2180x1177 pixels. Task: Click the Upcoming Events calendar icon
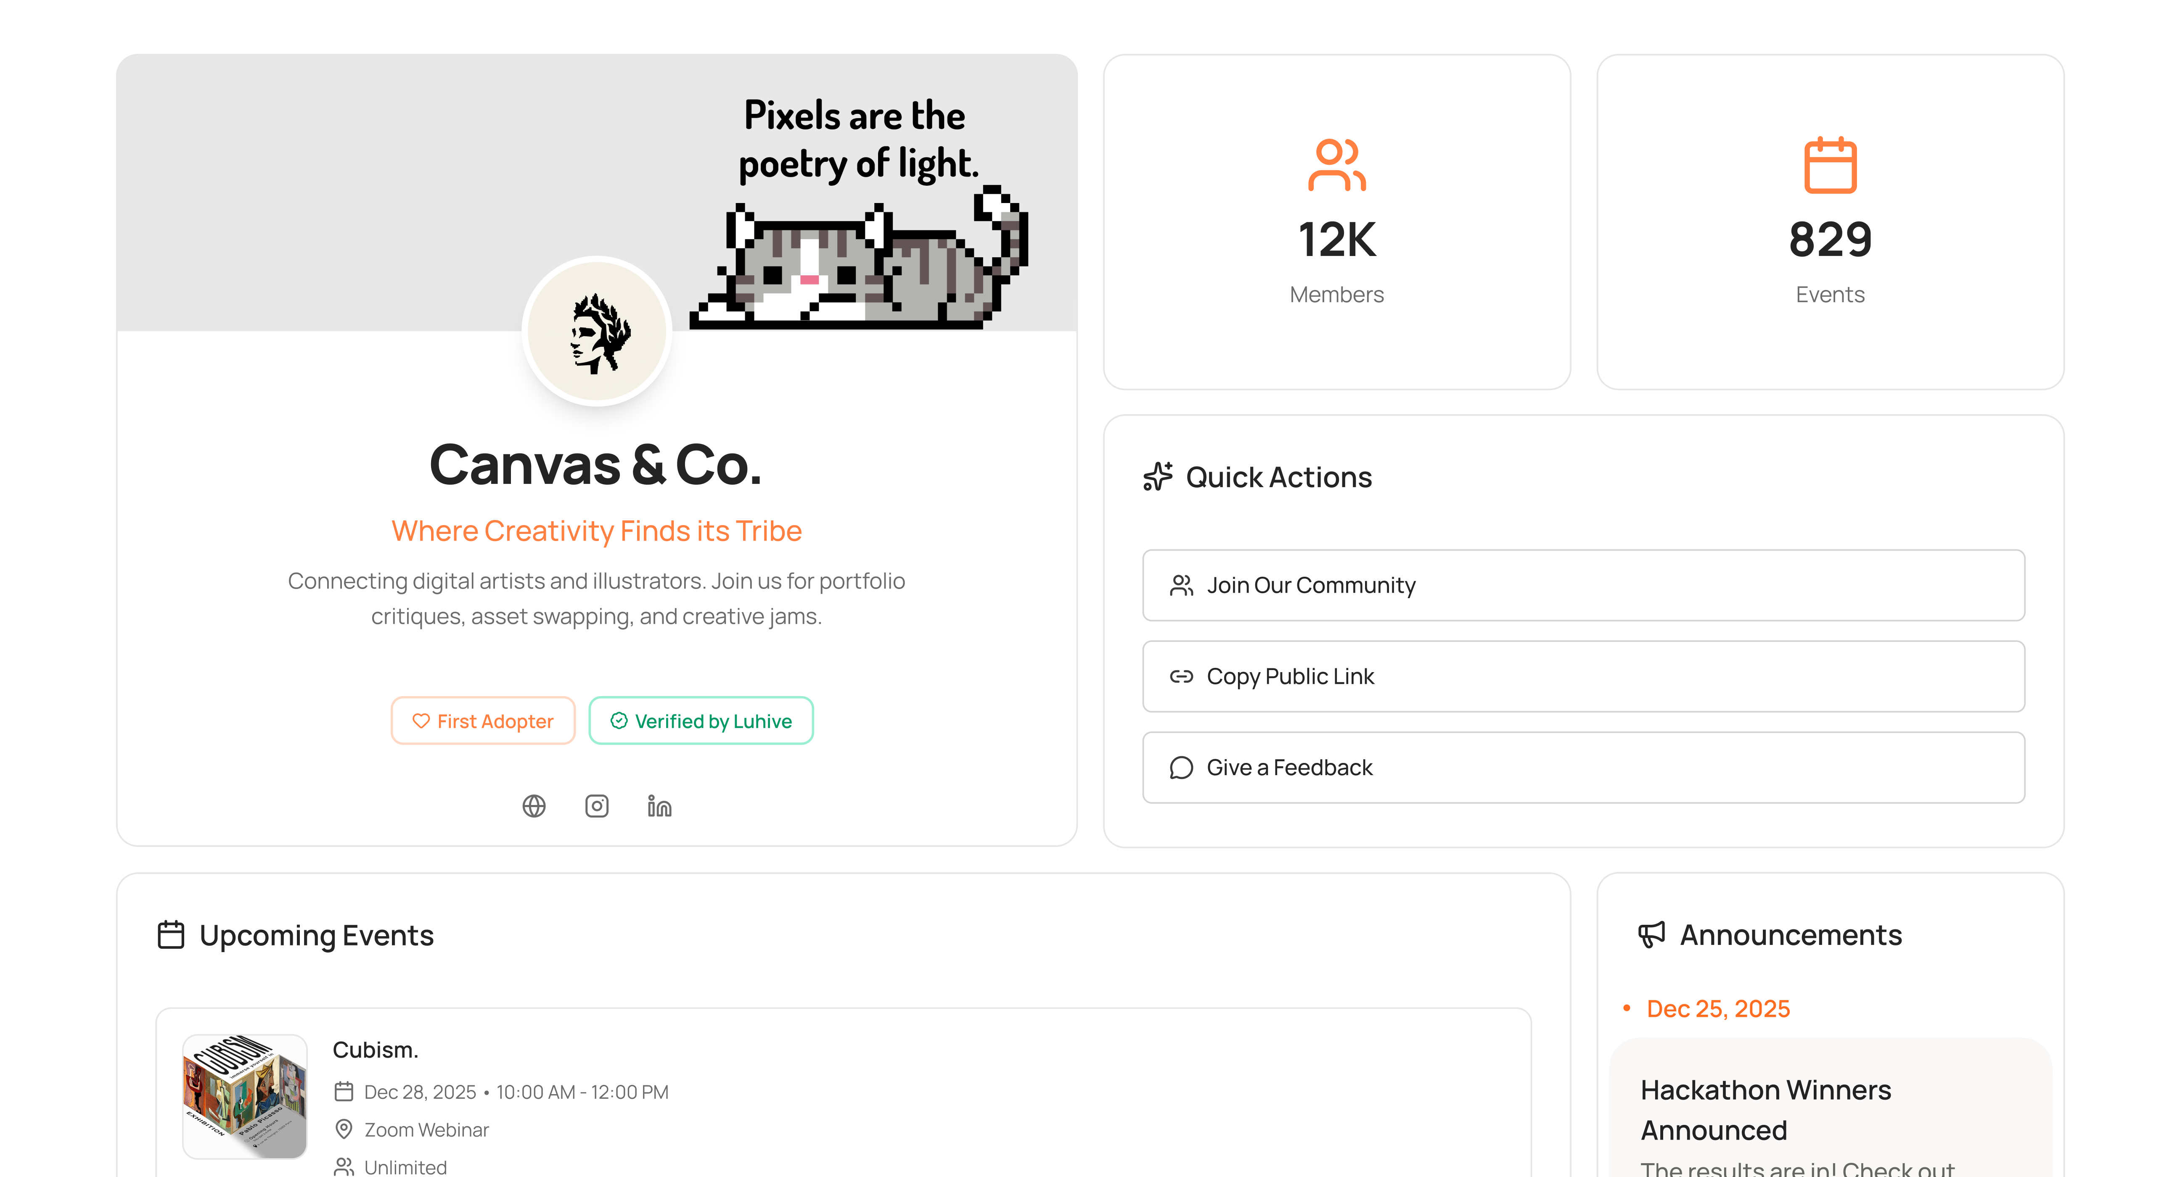pyautogui.click(x=171, y=935)
